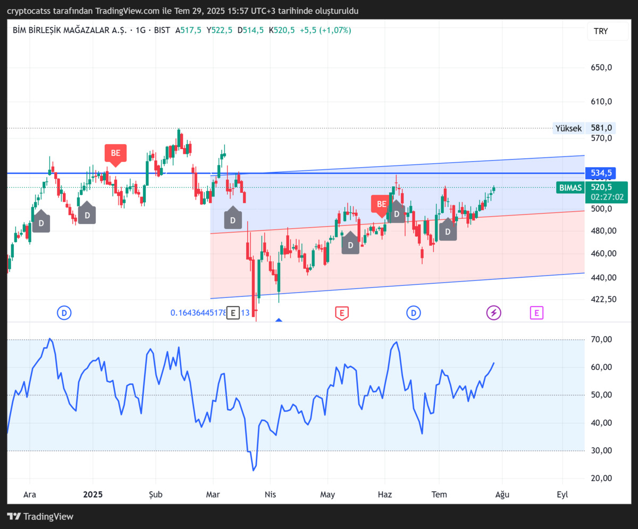Click the 50,00 RSI axis label

click(601, 395)
